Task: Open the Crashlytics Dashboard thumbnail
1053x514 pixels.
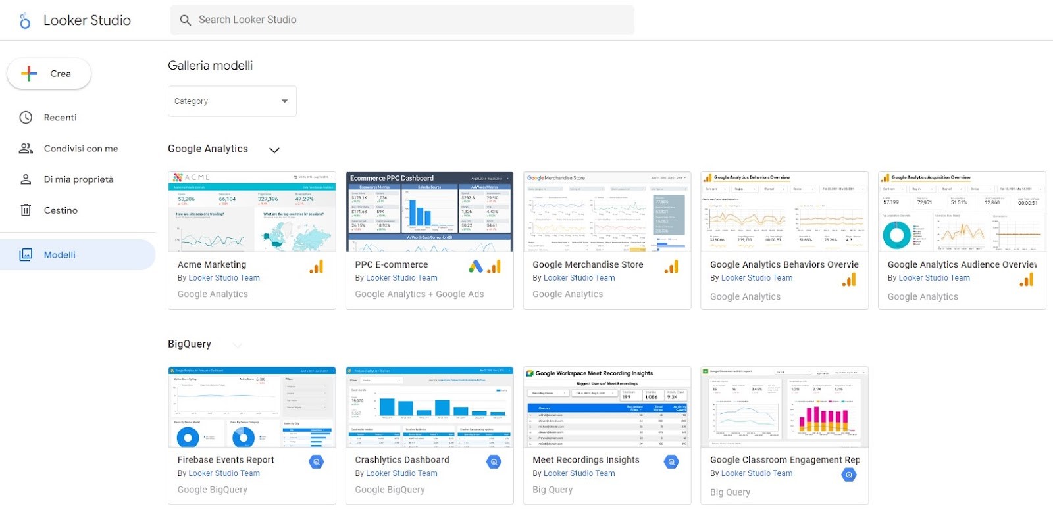Action: point(430,407)
